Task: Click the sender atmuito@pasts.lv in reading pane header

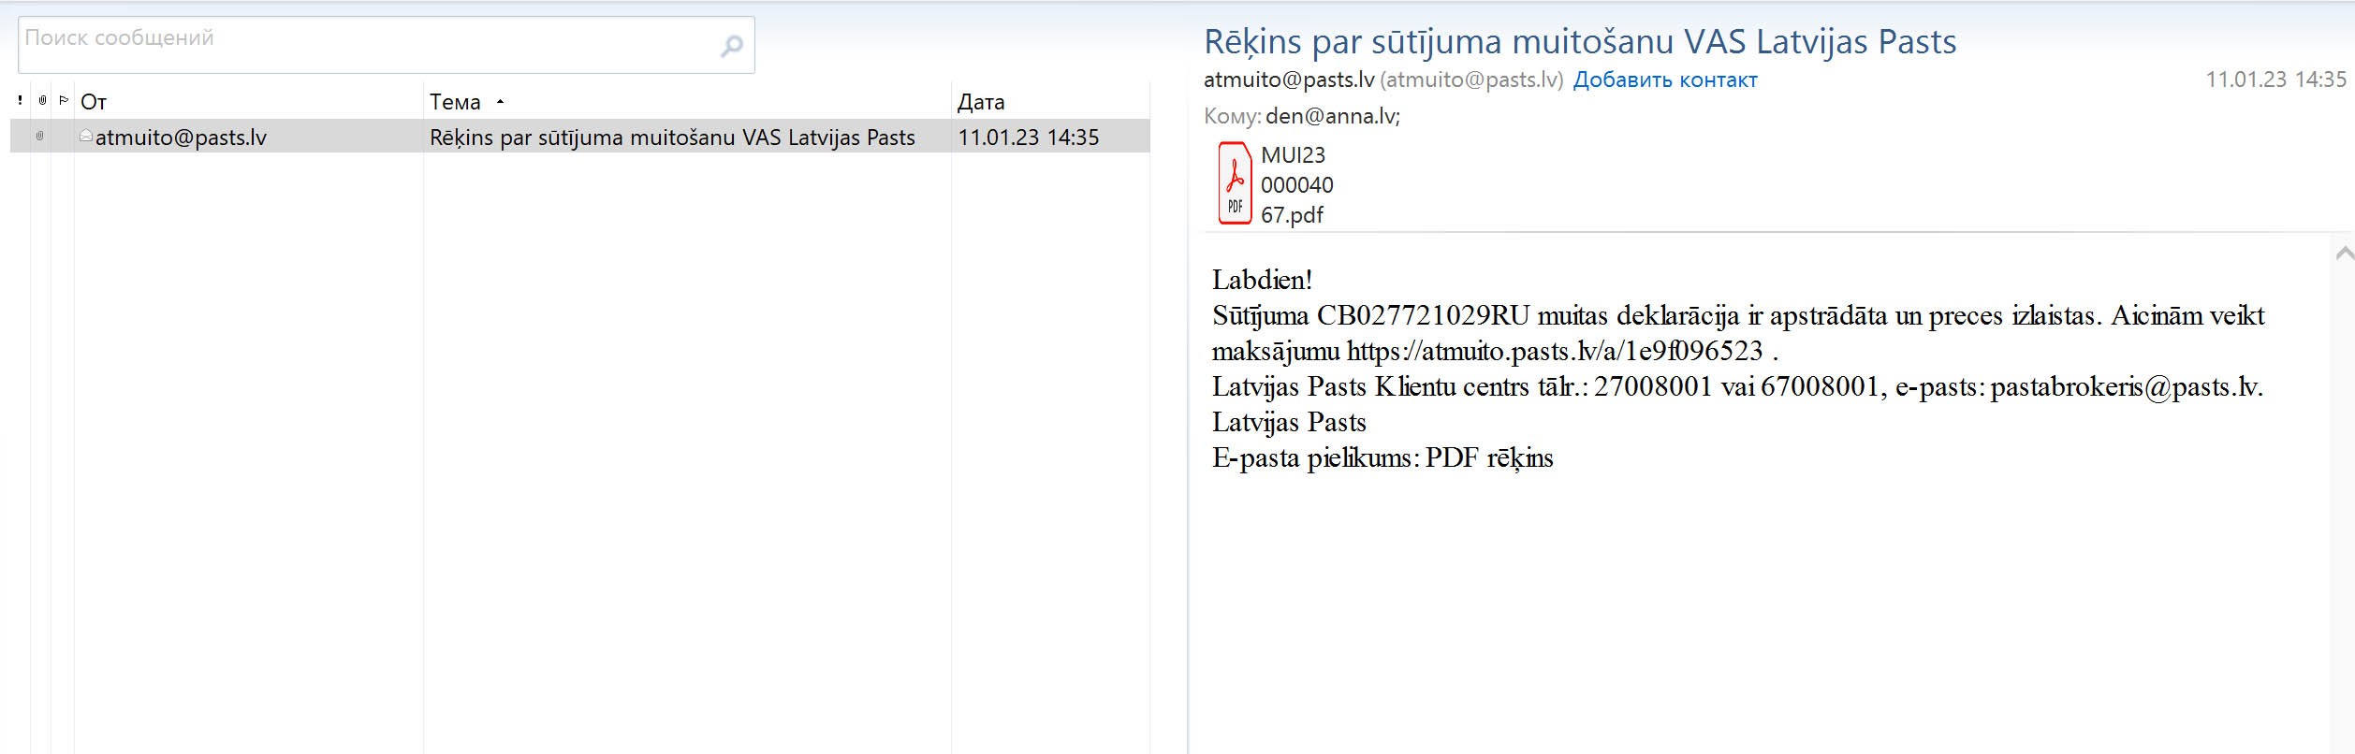Action: [1289, 80]
